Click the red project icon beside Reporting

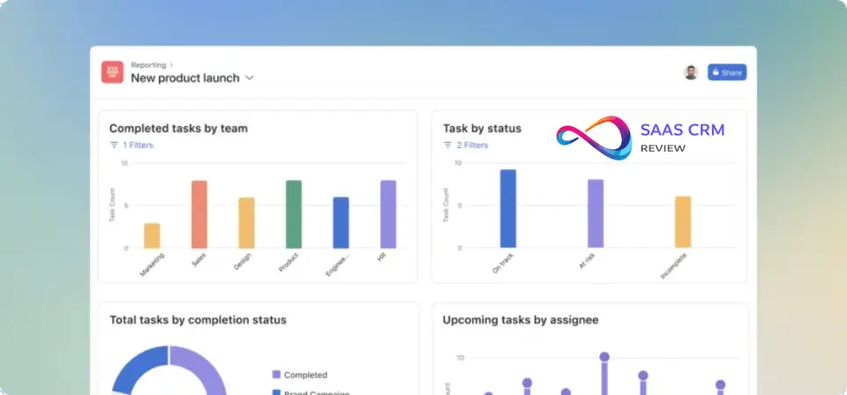click(x=112, y=71)
